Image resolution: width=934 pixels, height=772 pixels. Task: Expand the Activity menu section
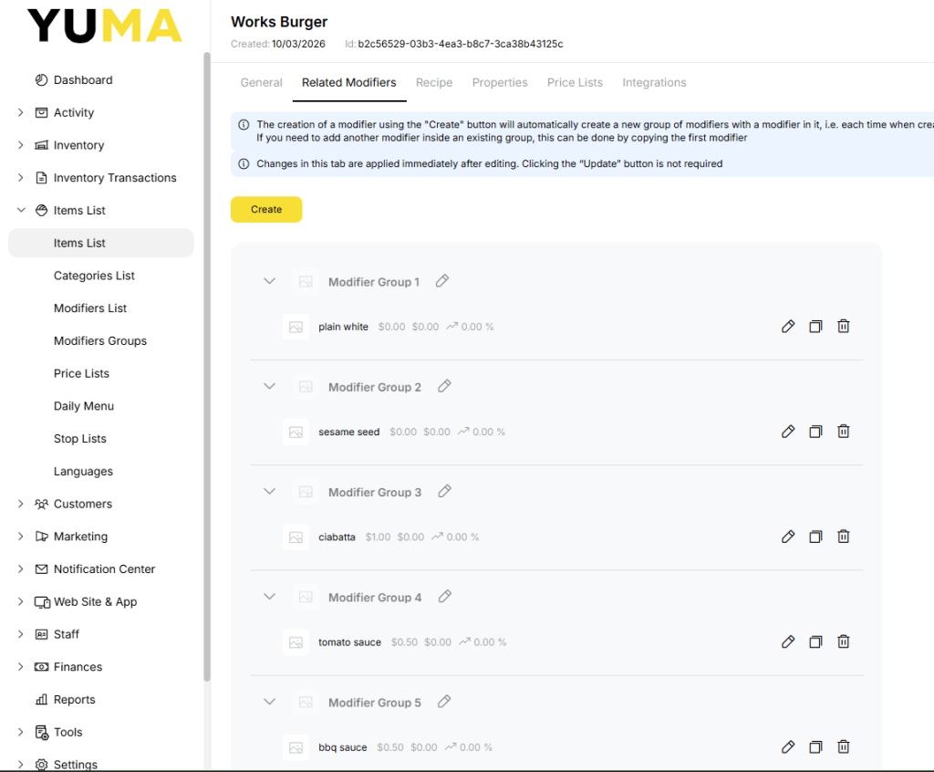(21, 112)
